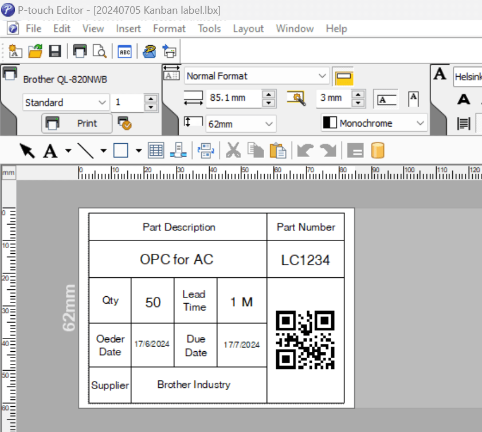Open the Normal Format dropdown
Image resolution: width=482 pixels, height=432 pixels.
pos(256,76)
